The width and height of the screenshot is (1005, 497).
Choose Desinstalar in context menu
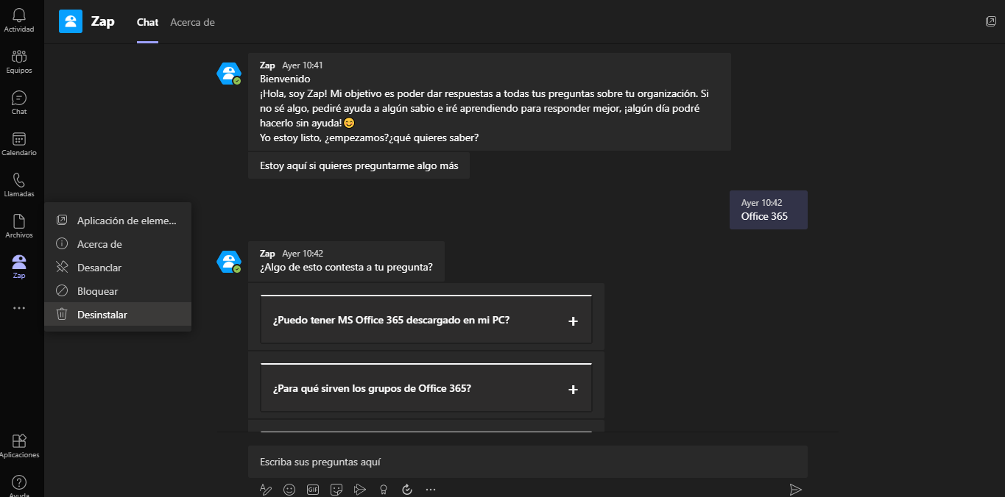point(118,315)
